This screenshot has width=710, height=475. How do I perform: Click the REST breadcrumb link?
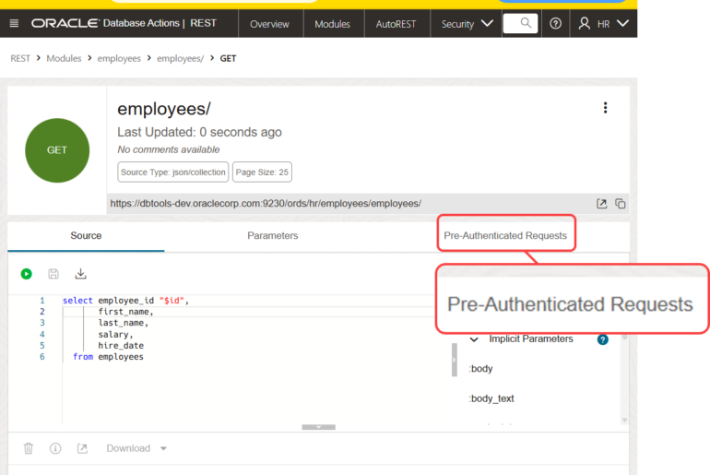click(20, 58)
